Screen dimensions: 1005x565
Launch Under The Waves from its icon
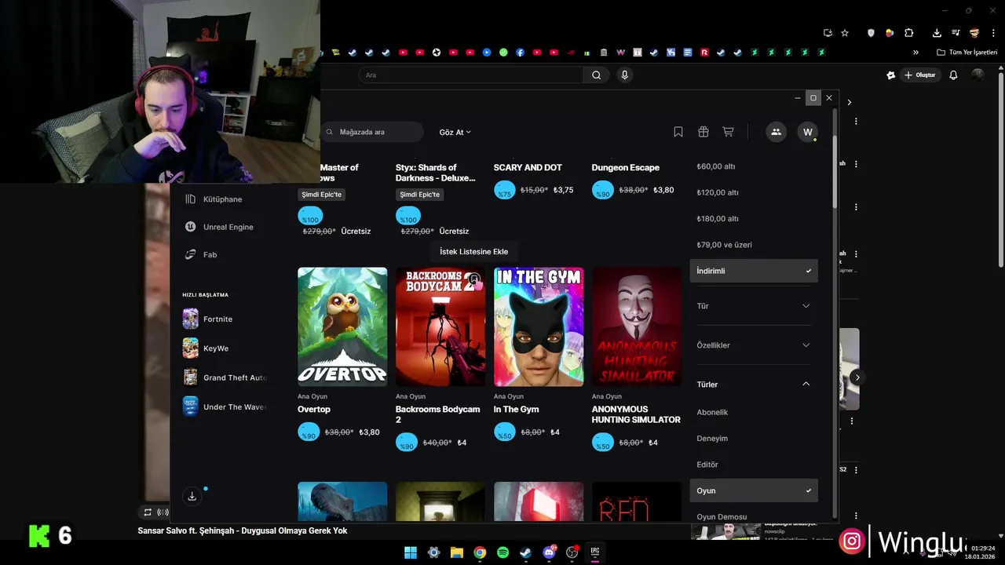point(190,406)
